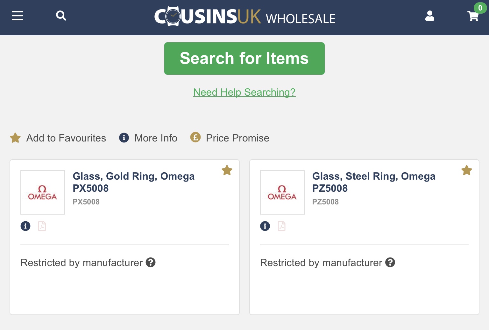View the shopping cart

[x=473, y=16]
